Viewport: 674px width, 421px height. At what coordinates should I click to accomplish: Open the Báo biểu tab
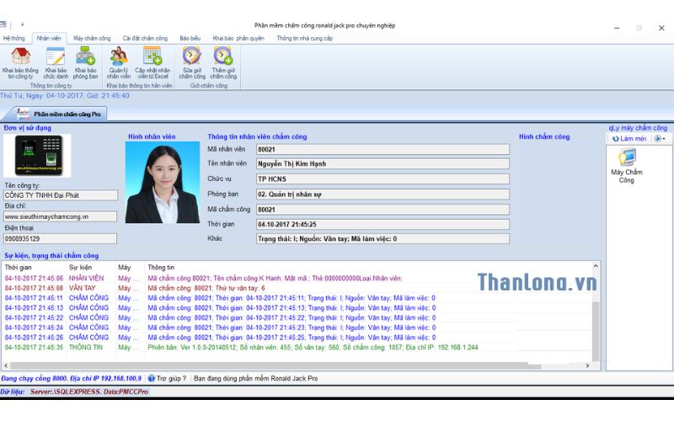point(190,38)
